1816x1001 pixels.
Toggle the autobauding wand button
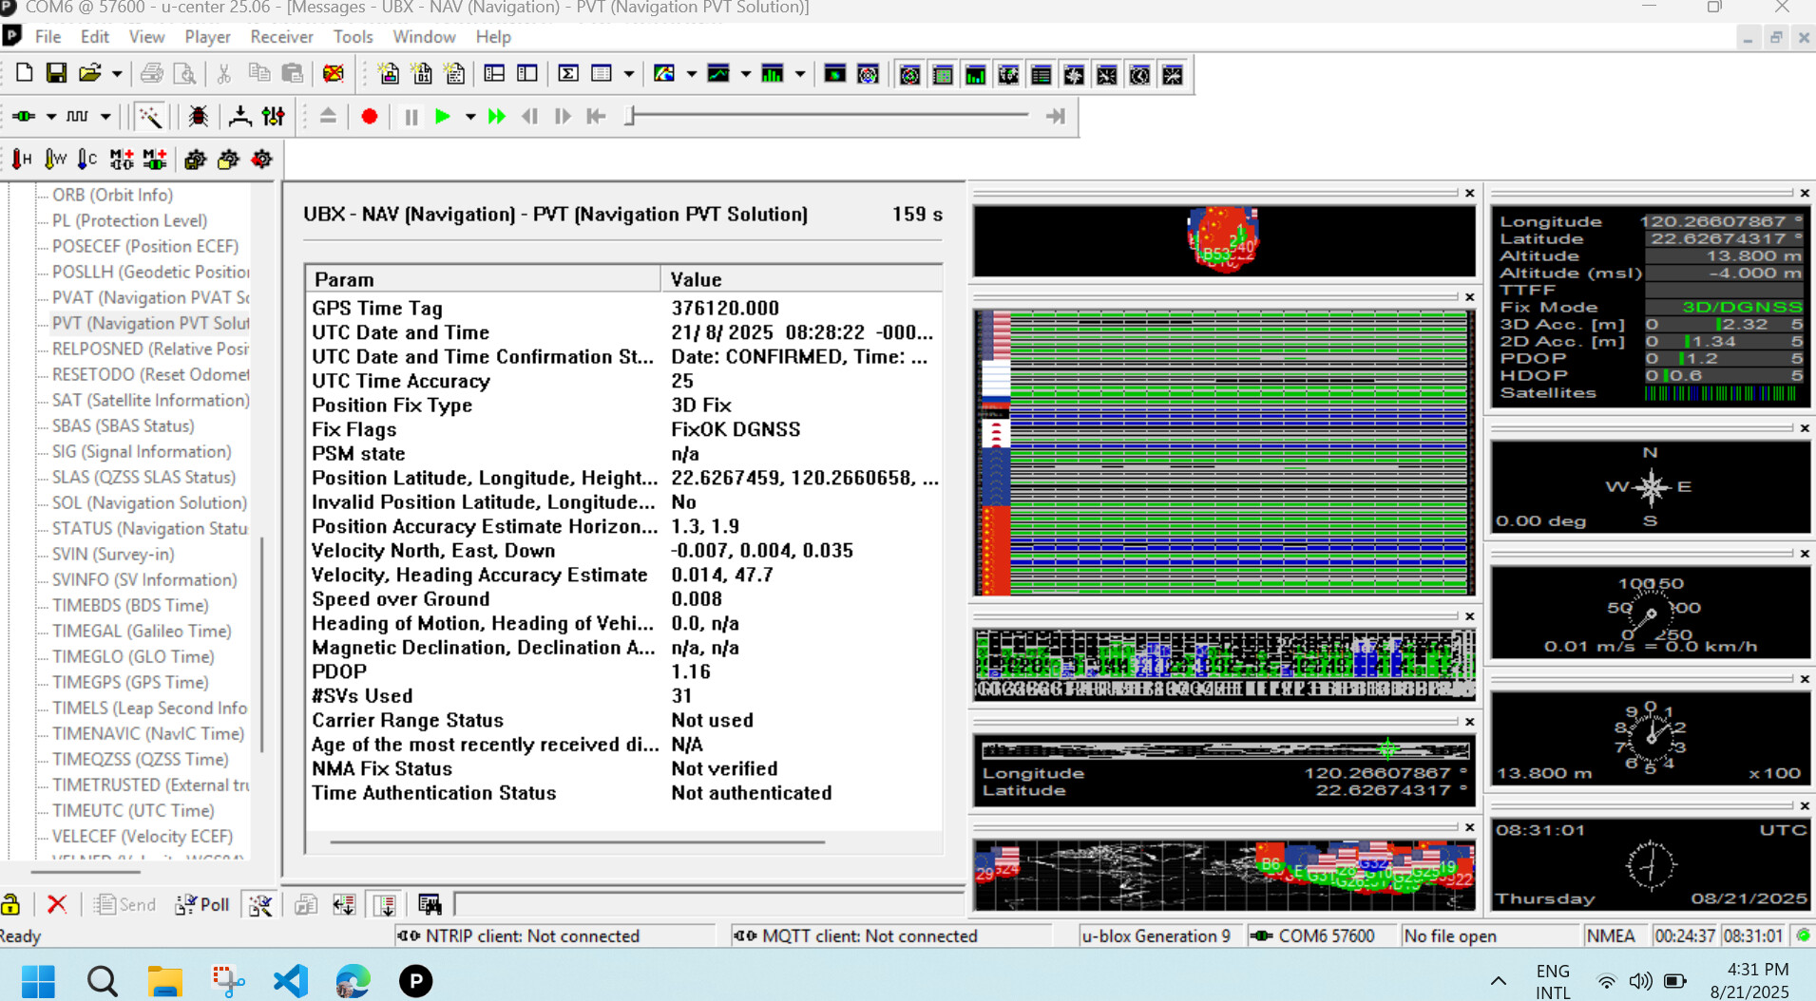tap(150, 116)
